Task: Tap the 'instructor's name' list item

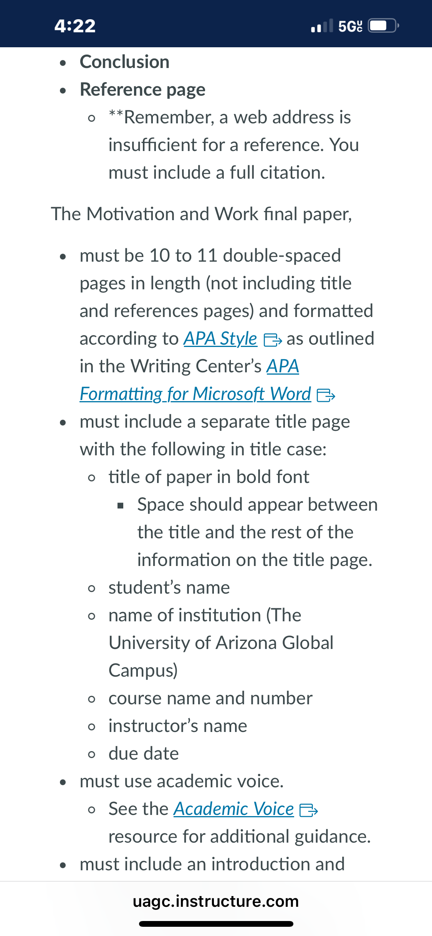Action: point(178,726)
